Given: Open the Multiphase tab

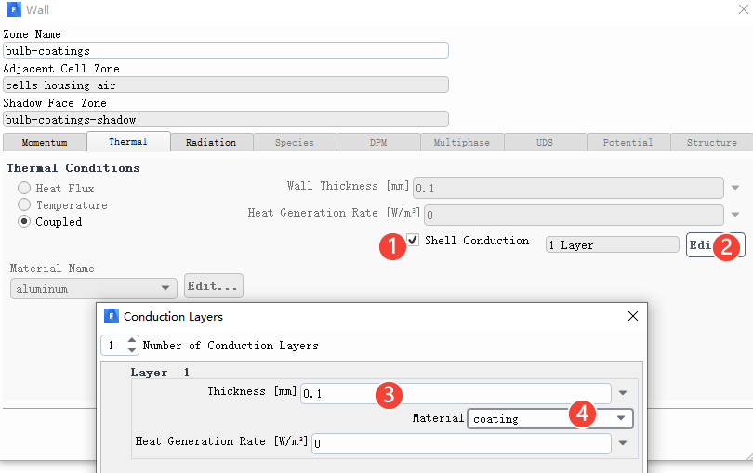Looking at the screenshot, I should coord(462,142).
